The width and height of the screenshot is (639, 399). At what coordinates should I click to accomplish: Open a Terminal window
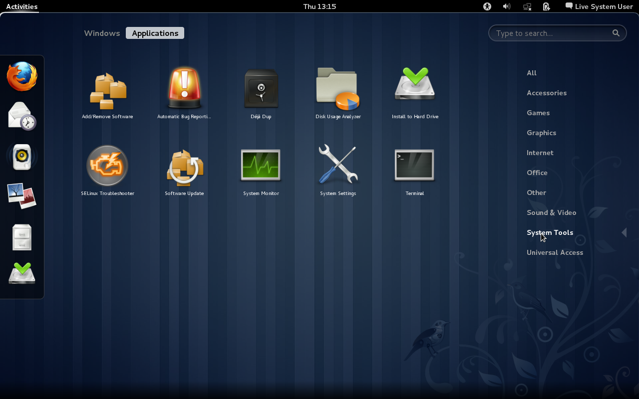414,165
